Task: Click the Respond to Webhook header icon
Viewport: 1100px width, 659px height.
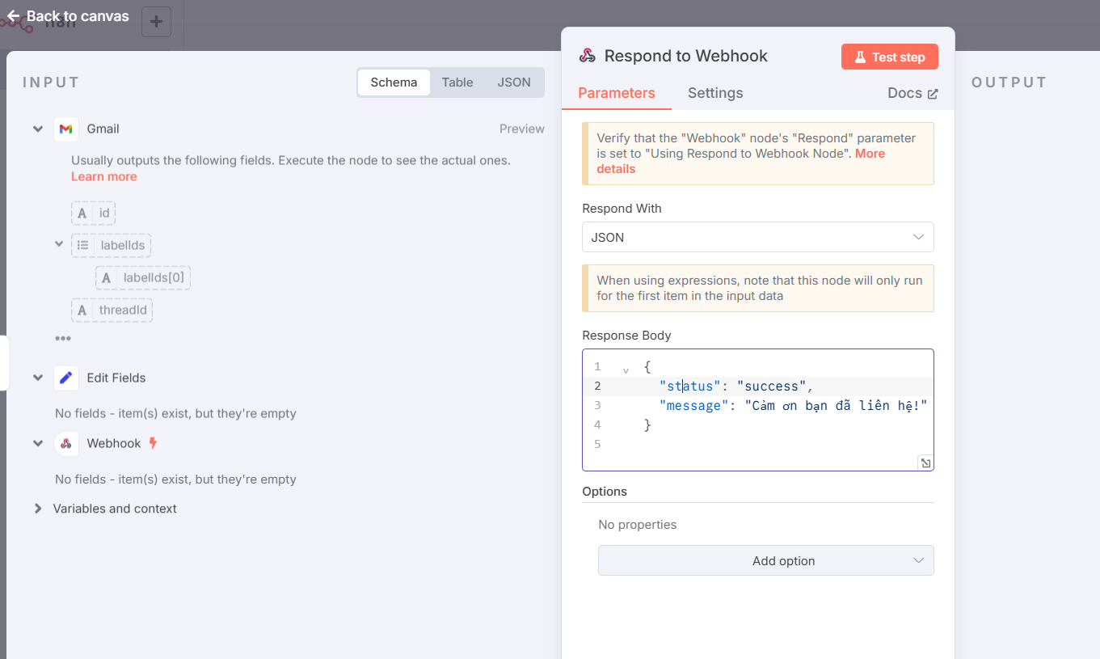Action: point(588,56)
